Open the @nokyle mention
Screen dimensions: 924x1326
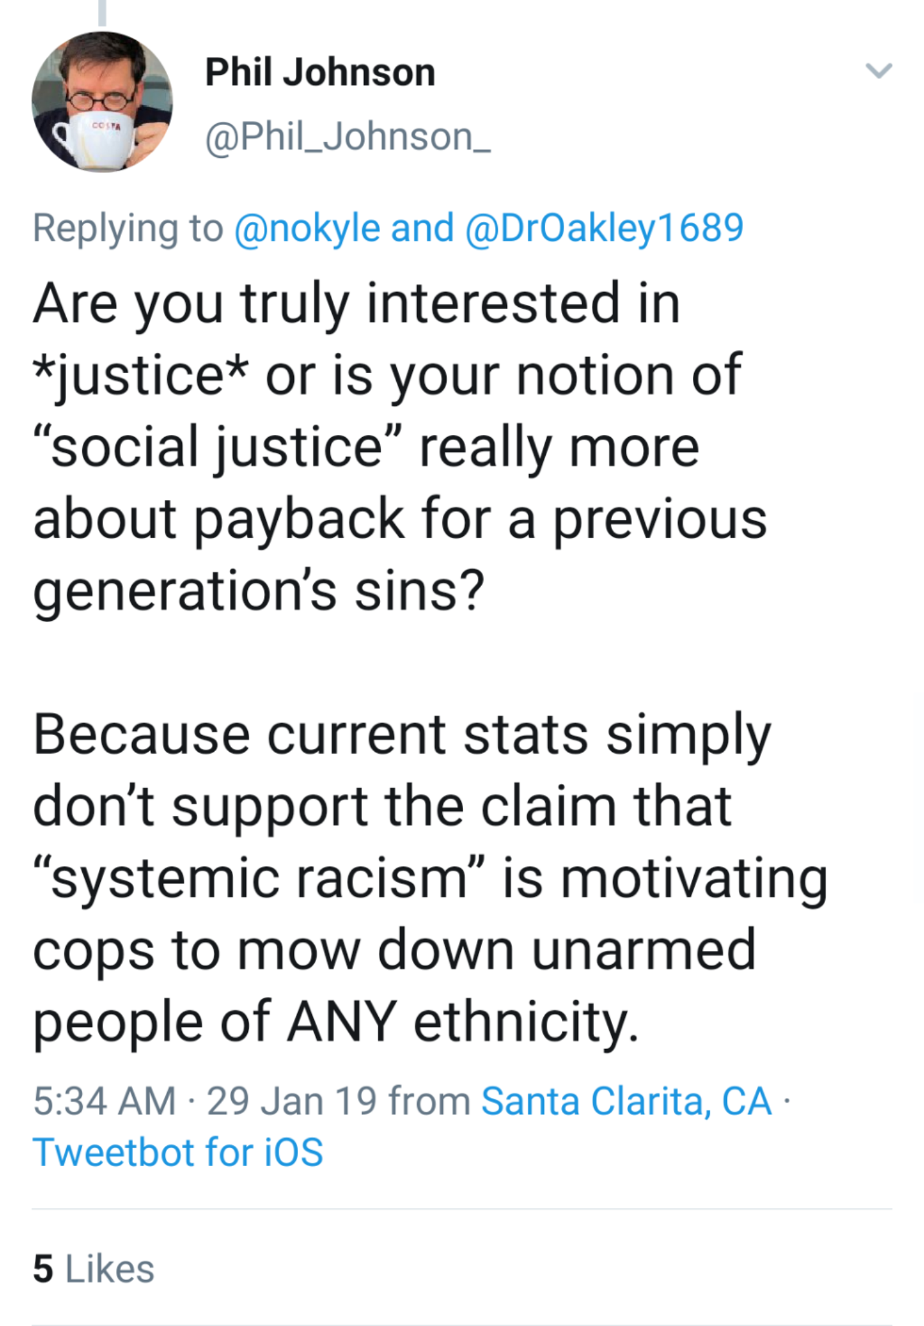(x=307, y=228)
